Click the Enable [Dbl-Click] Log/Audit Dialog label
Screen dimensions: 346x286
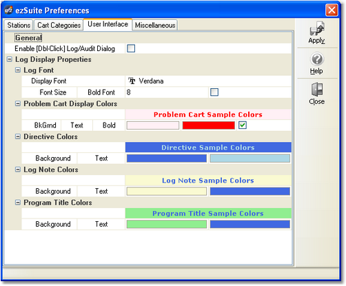pyautogui.click(x=65, y=48)
